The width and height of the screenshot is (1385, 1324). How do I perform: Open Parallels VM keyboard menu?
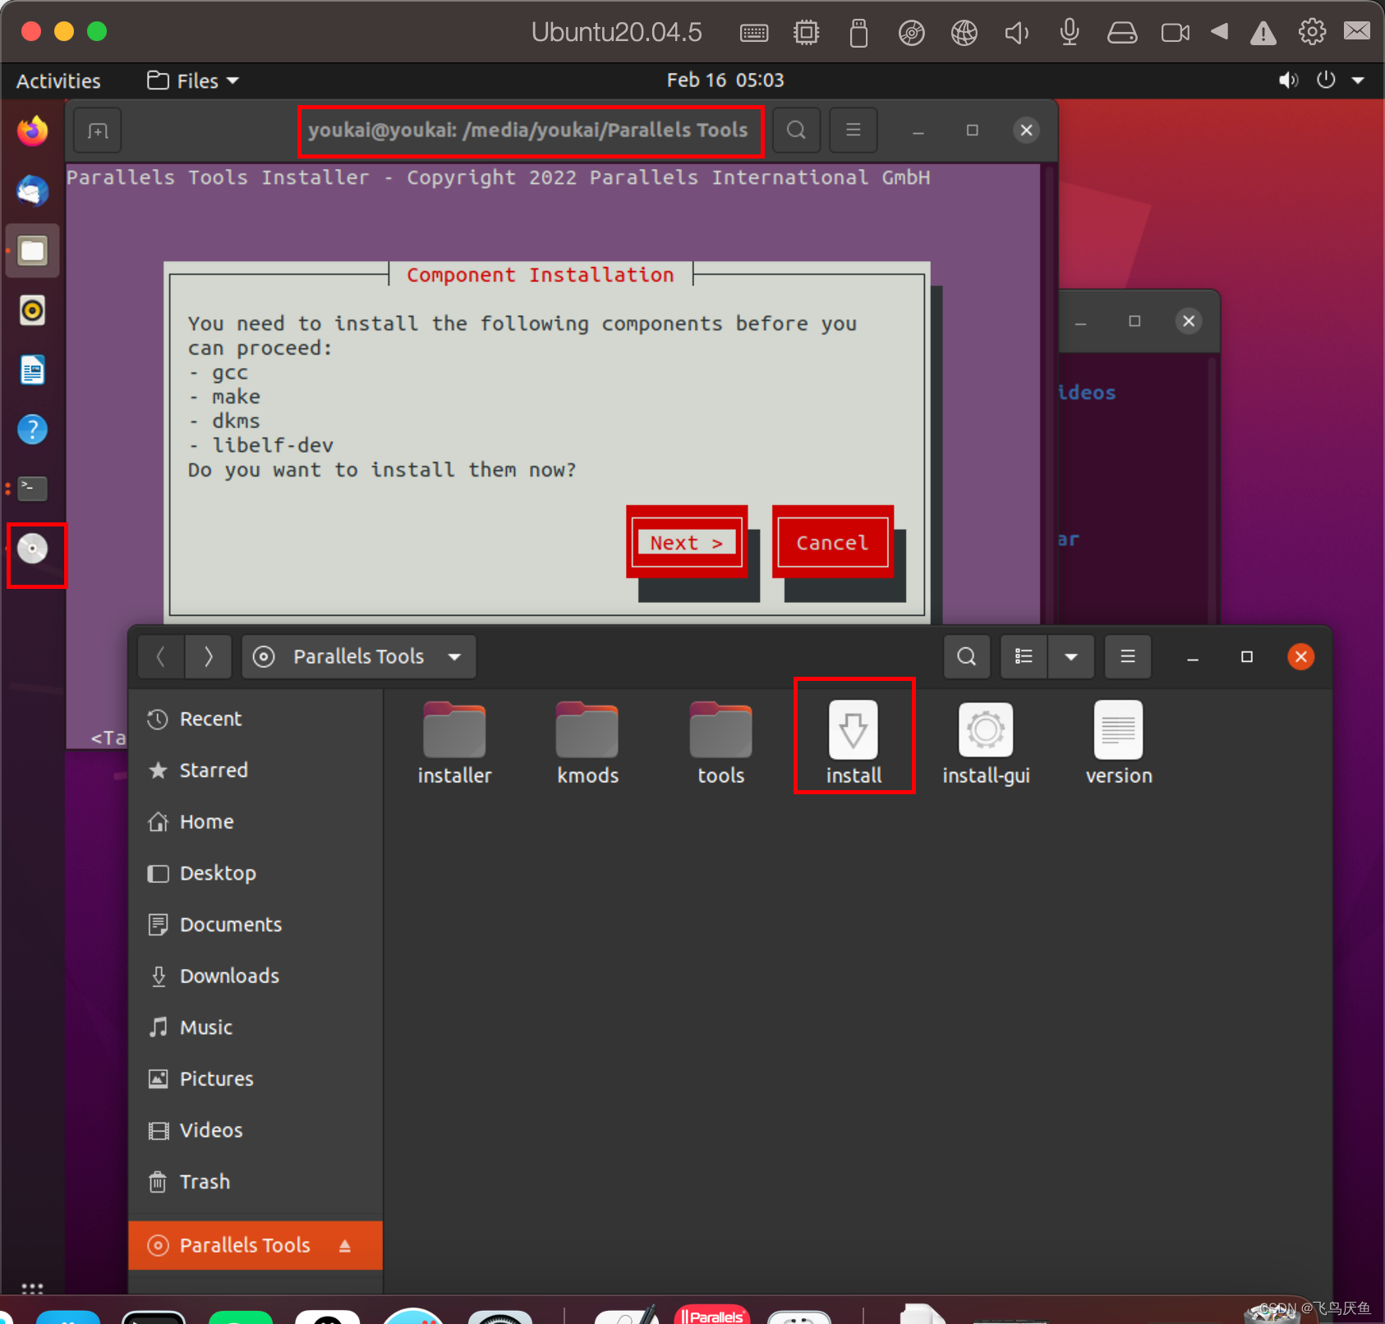(x=754, y=33)
